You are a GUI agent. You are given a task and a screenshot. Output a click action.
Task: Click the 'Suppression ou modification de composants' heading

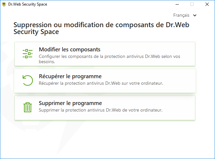(101, 28)
